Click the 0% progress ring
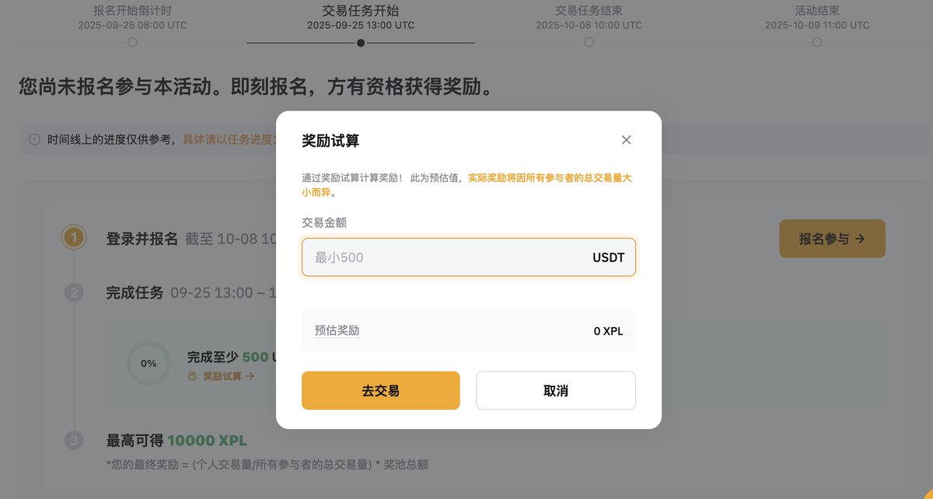This screenshot has width=933, height=499. coord(149,363)
